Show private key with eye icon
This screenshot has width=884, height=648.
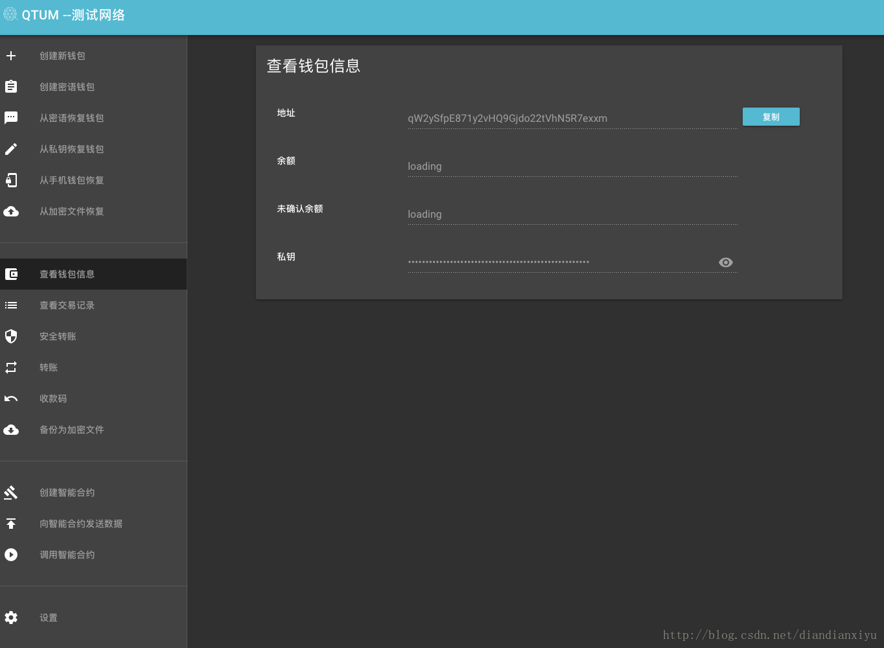click(726, 262)
